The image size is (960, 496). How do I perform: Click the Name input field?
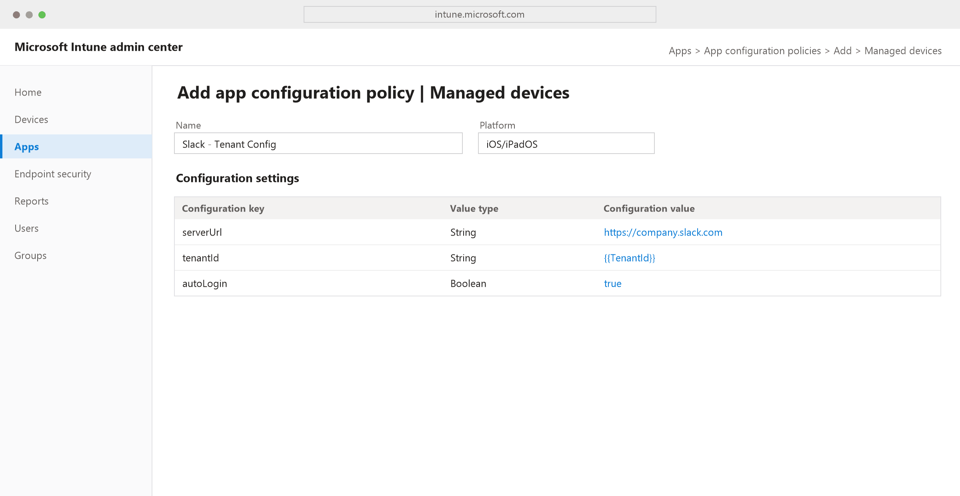[318, 144]
